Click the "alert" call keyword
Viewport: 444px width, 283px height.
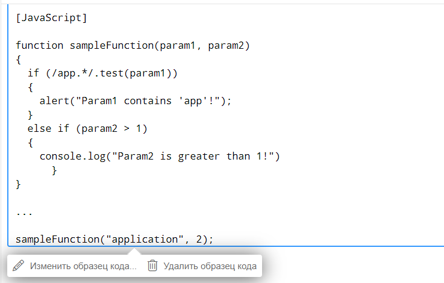[54, 101]
